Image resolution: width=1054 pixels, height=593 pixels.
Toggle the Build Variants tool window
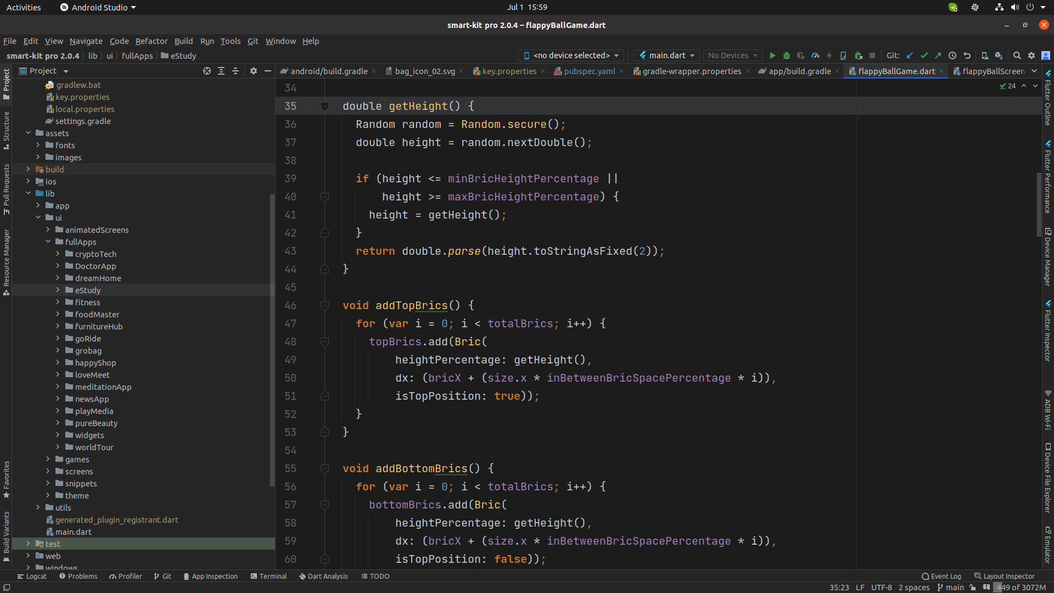click(6, 537)
